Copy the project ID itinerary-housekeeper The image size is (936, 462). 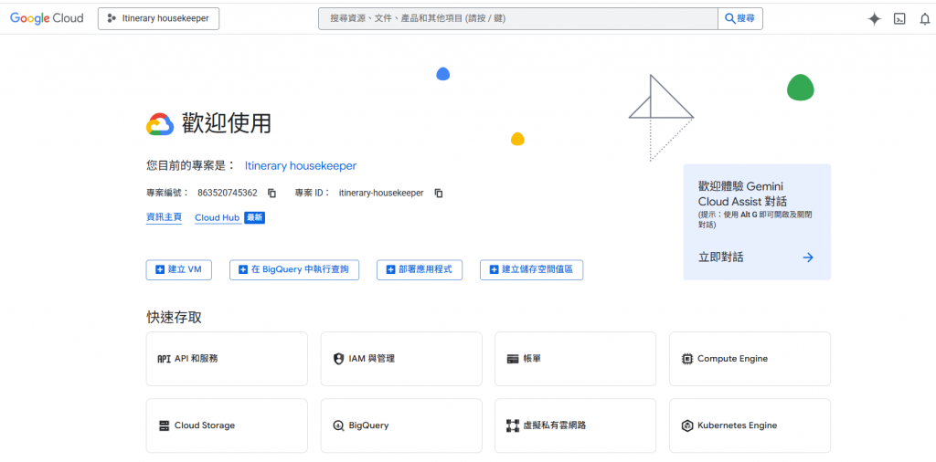pos(438,194)
